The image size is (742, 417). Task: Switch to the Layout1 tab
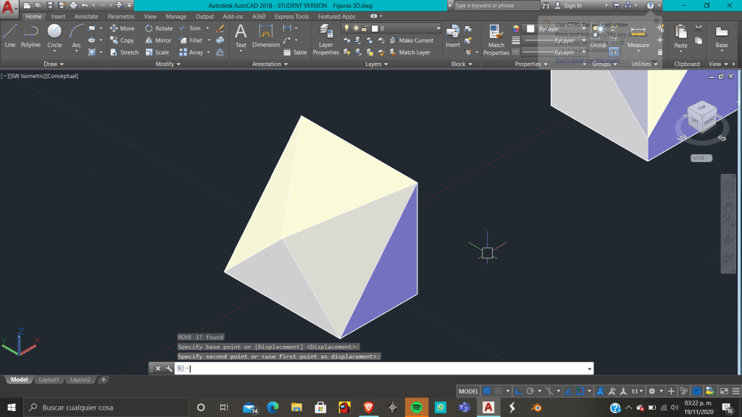(49, 379)
